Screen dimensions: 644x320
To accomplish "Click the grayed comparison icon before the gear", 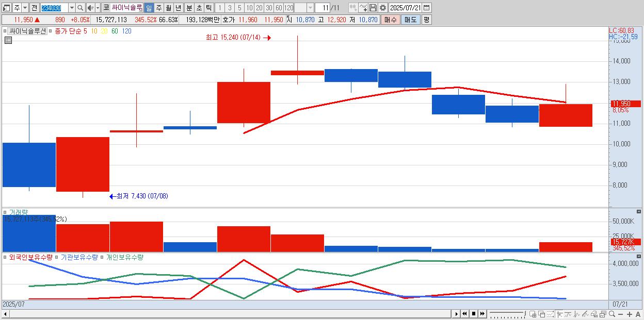I will click(353, 8).
